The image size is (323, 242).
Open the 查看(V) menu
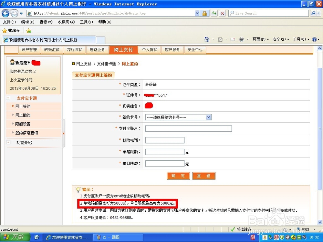coord(46,22)
